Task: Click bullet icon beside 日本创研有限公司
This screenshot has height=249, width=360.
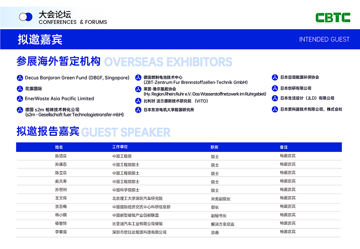Action: point(275,88)
